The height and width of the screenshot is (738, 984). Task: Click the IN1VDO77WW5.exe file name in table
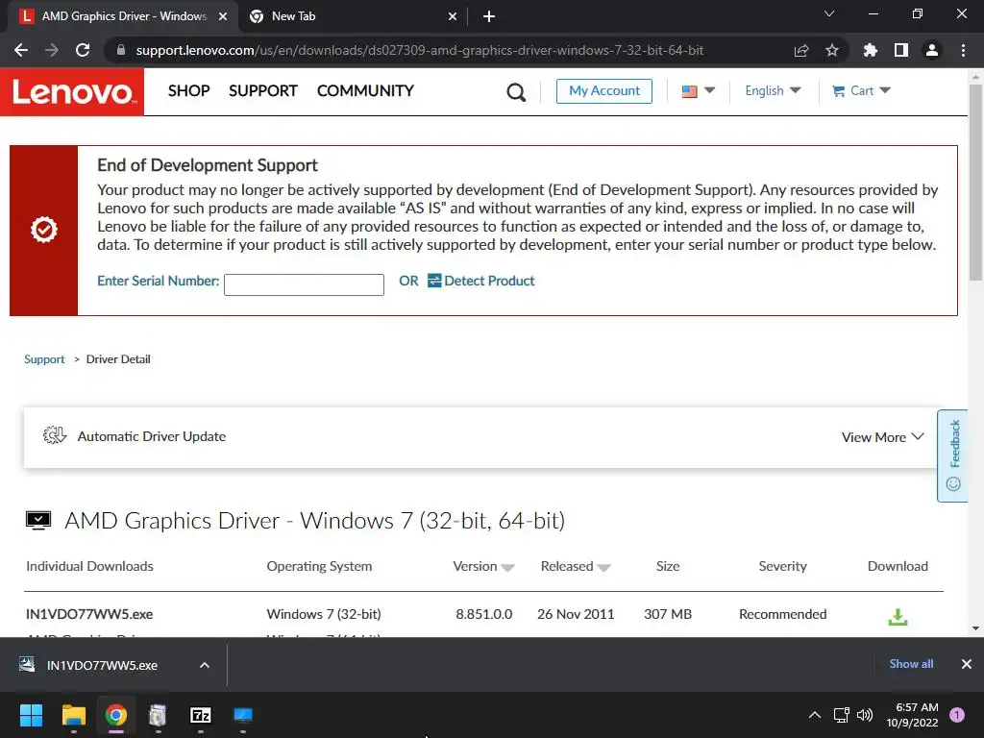89,614
